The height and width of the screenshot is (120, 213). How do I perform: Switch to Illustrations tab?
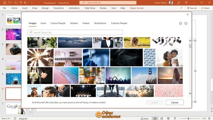click(100, 23)
